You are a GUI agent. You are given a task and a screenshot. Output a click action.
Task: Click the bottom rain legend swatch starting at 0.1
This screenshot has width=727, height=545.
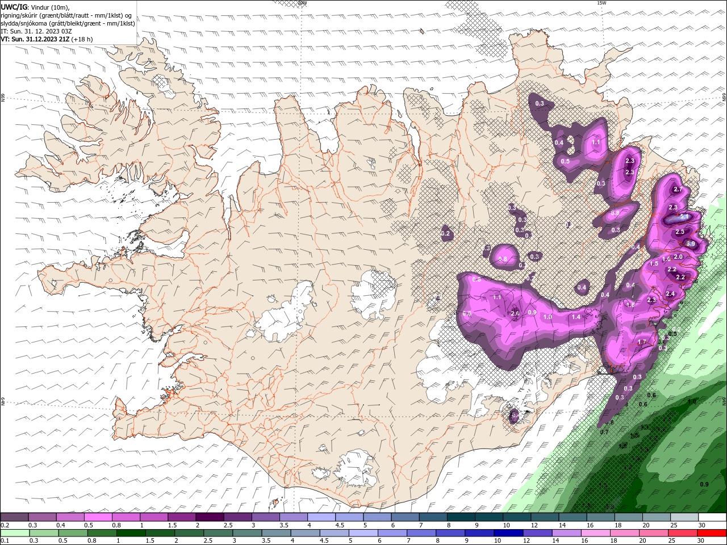[15, 533]
